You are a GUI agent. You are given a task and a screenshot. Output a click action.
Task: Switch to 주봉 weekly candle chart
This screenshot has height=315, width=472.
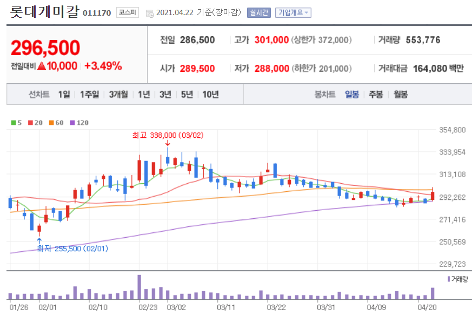[x=376, y=95]
